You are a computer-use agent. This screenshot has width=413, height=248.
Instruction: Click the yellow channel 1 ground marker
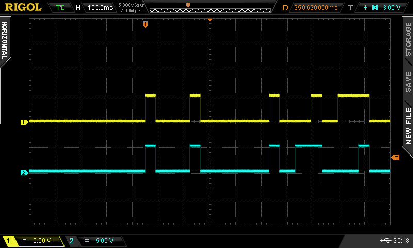click(x=24, y=122)
